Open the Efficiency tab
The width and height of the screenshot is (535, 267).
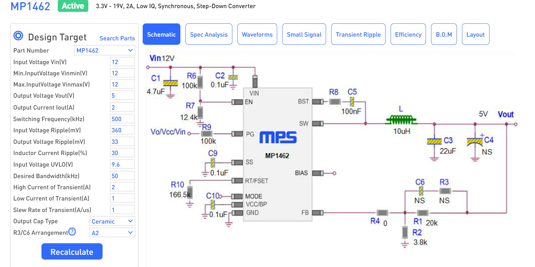pos(408,34)
